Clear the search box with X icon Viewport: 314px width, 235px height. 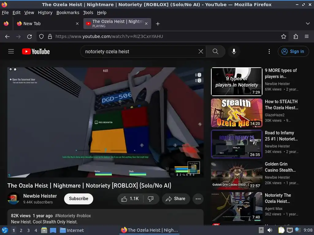coord(201,51)
